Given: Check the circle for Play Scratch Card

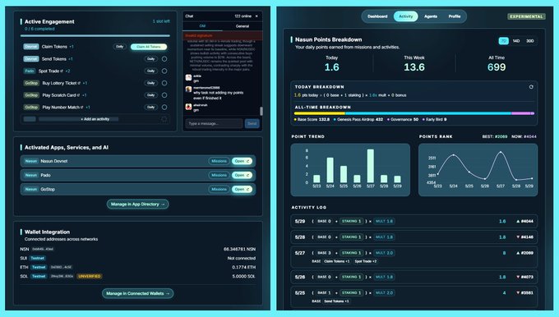Looking at the screenshot, I should 164,95.
